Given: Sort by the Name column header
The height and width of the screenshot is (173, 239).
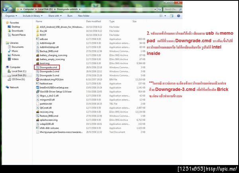Looking at the screenshot, I should 39,22.
